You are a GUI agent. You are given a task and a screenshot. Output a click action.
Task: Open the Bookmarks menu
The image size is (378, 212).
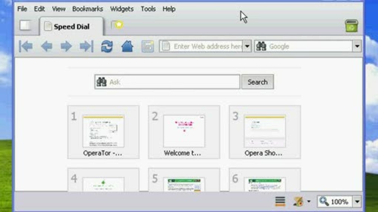[88, 9]
